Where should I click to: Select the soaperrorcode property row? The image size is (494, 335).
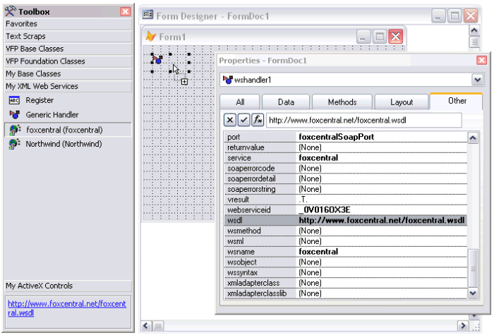click(x=345, y=168)
